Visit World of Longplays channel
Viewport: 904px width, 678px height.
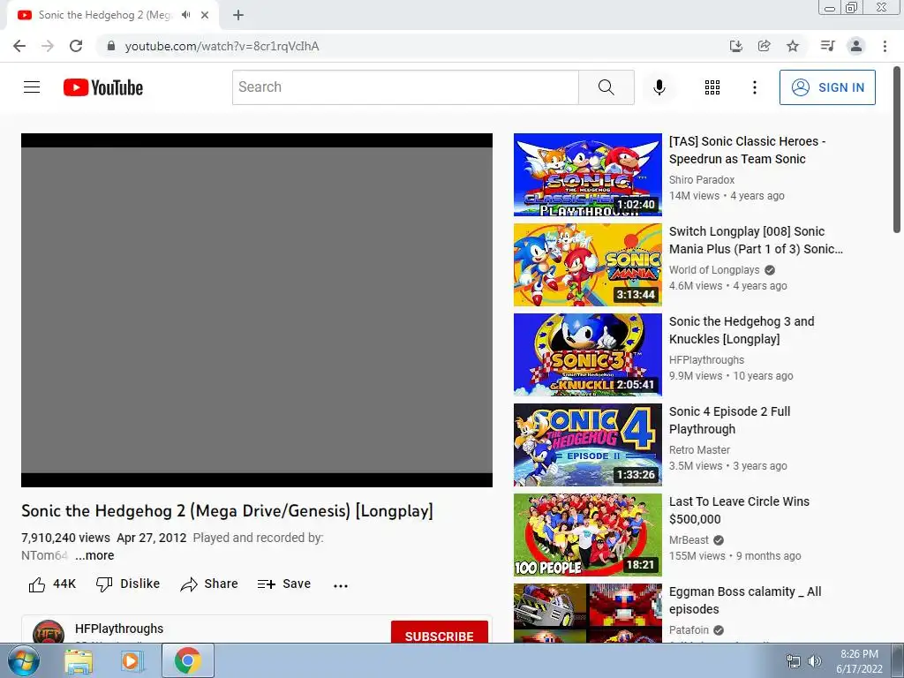pyautogui.click(x=714, y=270)
